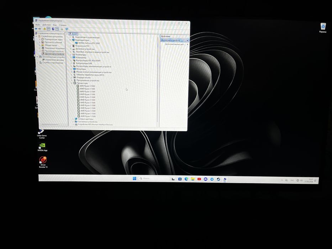Click the Мониторы category icon

74,69
